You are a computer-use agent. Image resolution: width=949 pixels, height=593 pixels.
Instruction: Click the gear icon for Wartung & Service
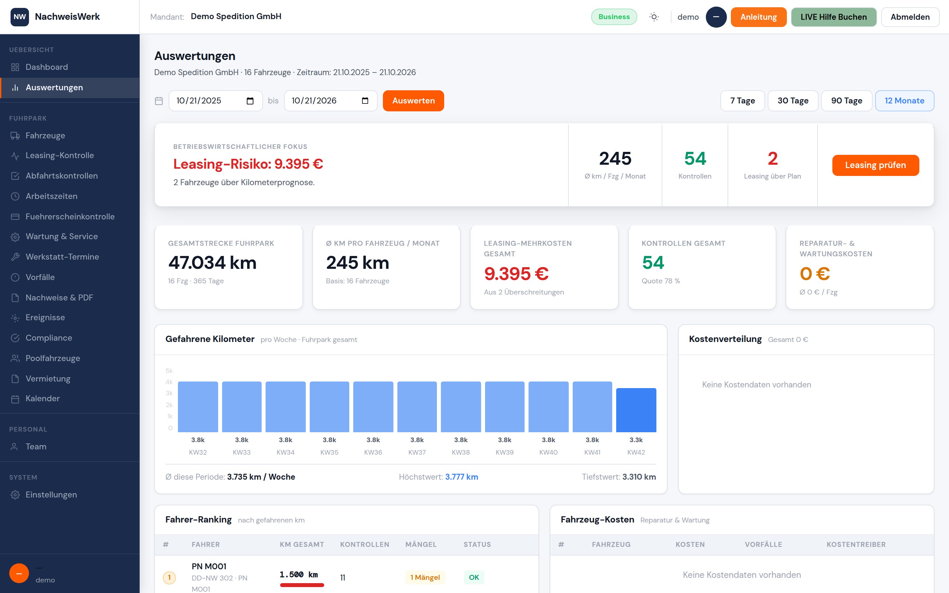pos(15,237)
